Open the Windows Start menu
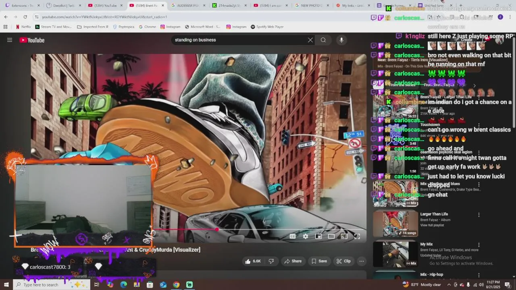 pos(6,285)
